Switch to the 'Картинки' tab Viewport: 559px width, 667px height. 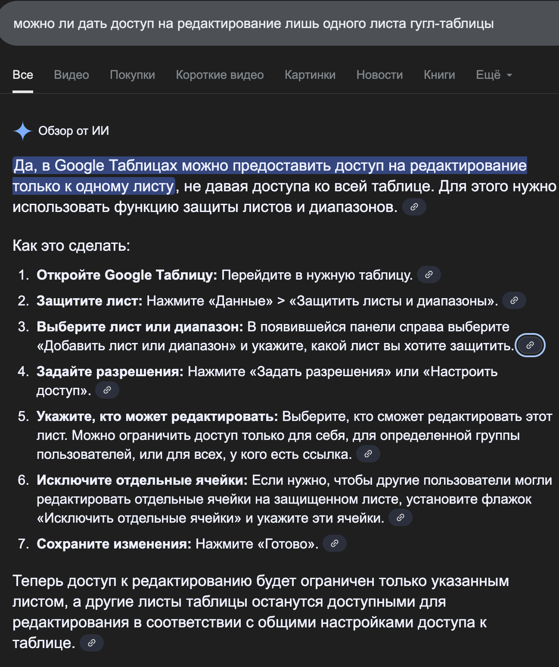pyautogui.click(x=310, y=75)
